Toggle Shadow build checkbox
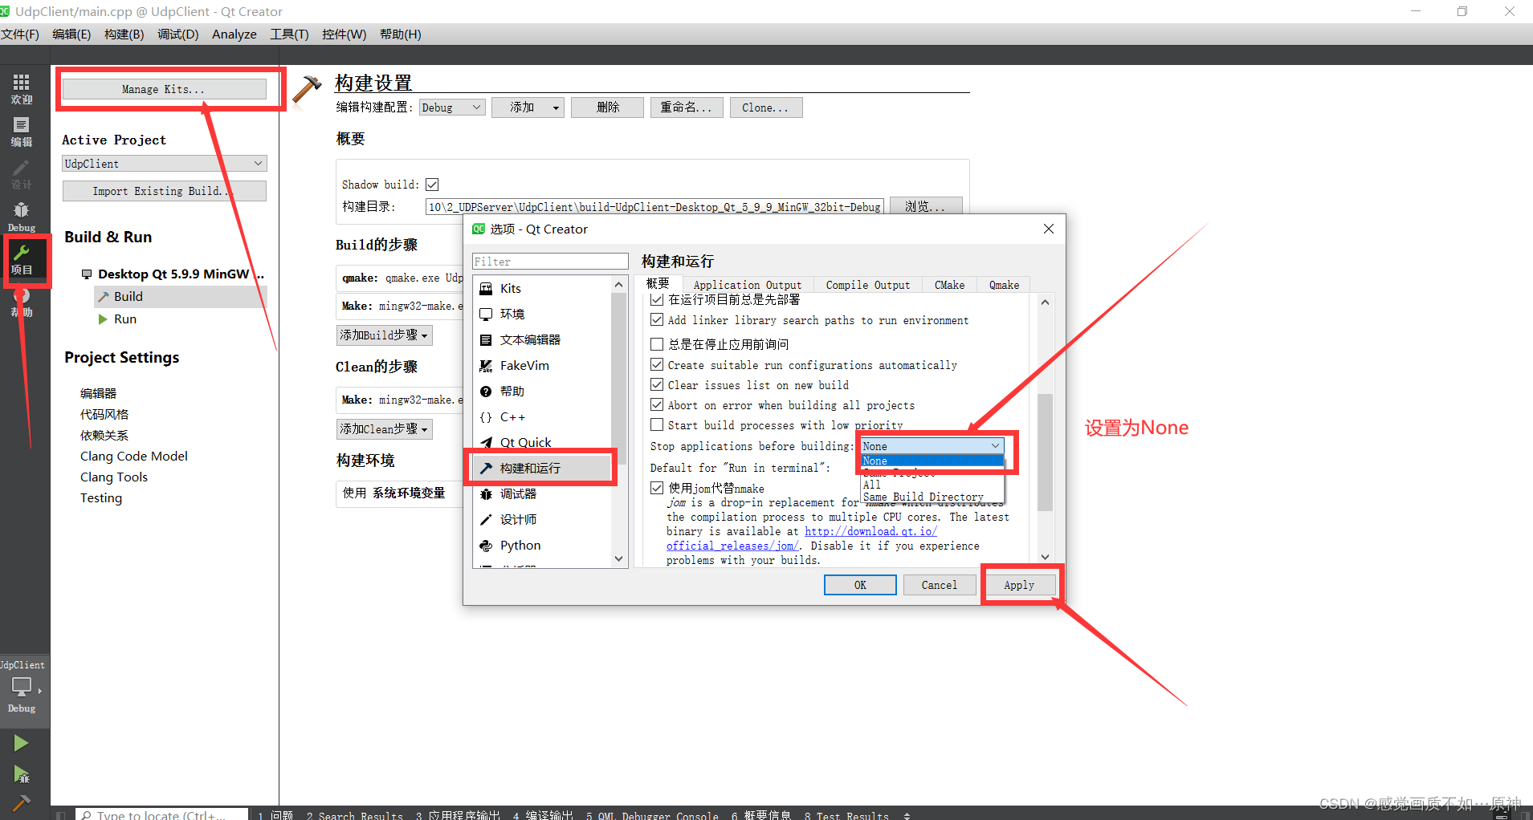Screen dimensions: 1533x820 pos(432,185)
